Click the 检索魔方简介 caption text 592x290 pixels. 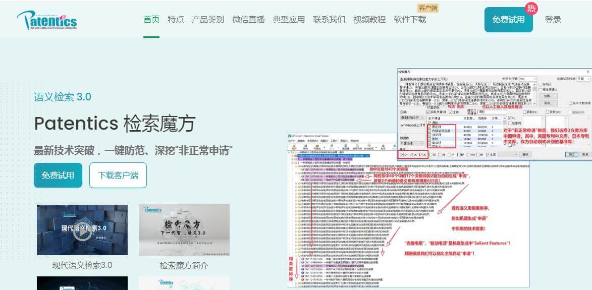pyautogui.click(x=184, y=265)
